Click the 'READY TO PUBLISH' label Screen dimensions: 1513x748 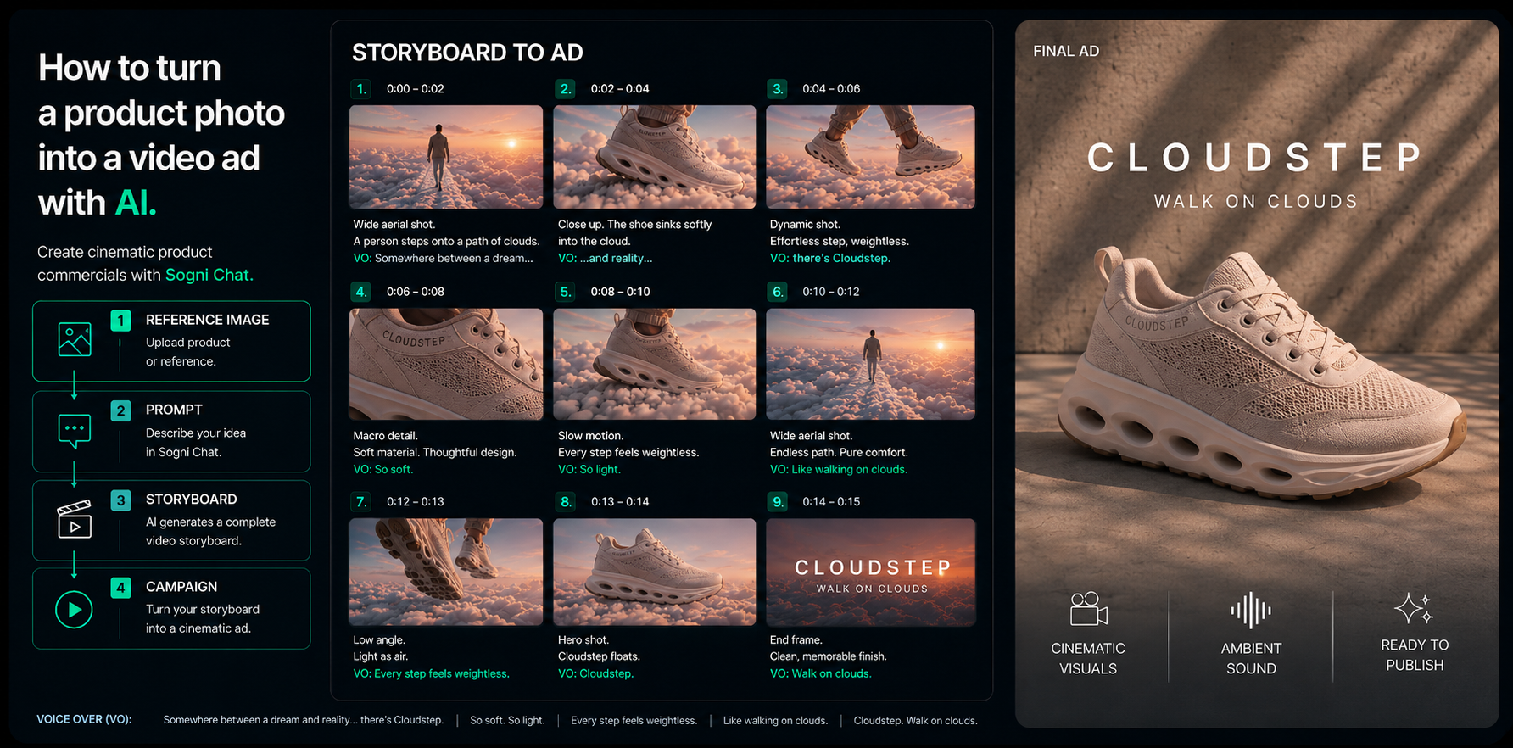point(1415,656)
